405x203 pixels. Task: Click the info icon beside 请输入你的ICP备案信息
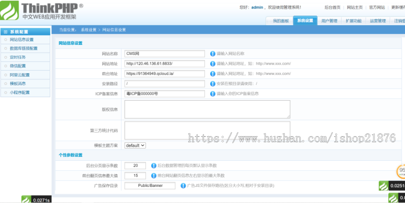click(x=212, y=93)
